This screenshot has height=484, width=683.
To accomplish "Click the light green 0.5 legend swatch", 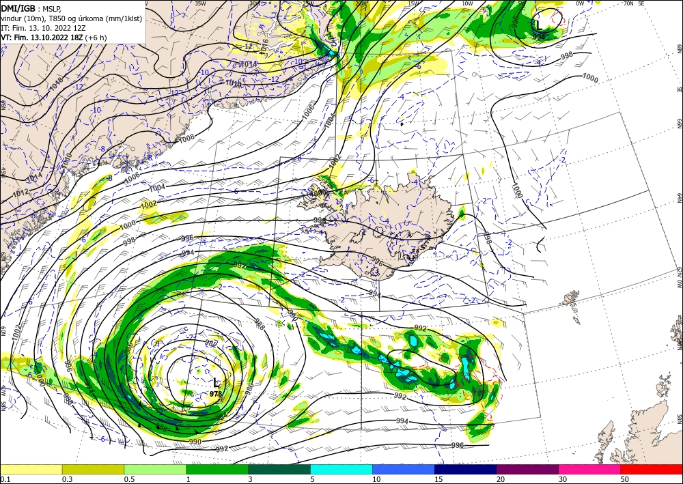I will click(155, 469).
